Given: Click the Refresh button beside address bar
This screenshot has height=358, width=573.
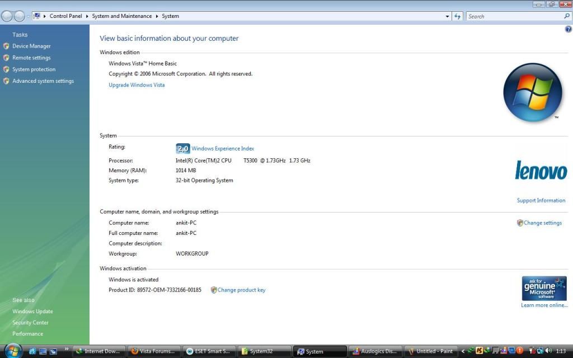Looking at the screenshot, I should coord(457,16).
